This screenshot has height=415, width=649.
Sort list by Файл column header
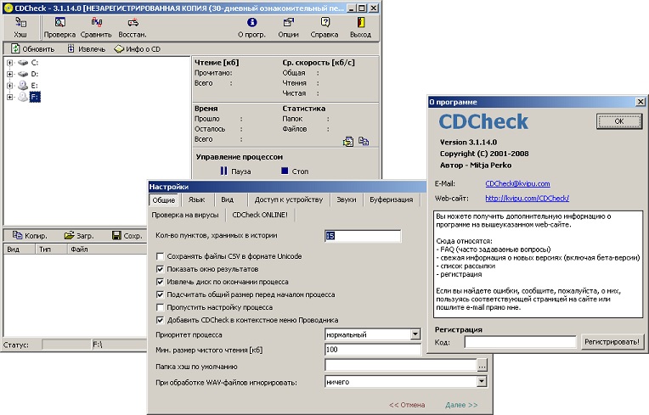click(107, 250)
